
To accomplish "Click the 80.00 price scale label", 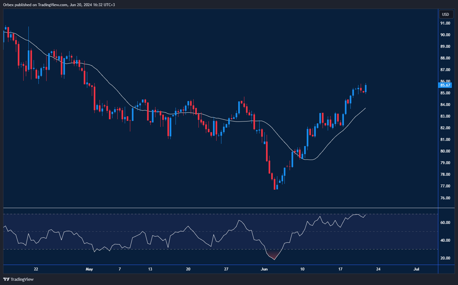I will (x=445, y=151).
